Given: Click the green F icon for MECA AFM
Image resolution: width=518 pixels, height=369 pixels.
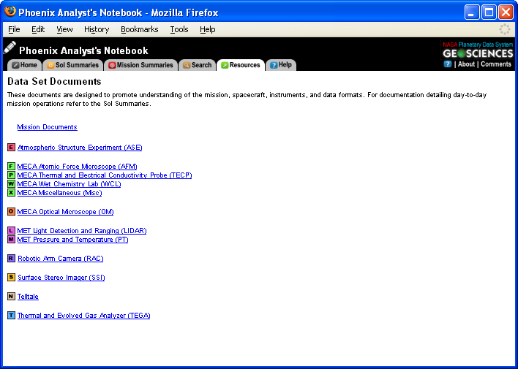Looking at the screenshot, I should click(x=11, y=166).
